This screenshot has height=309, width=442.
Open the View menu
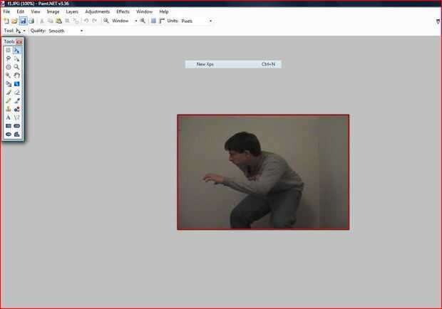36,11
